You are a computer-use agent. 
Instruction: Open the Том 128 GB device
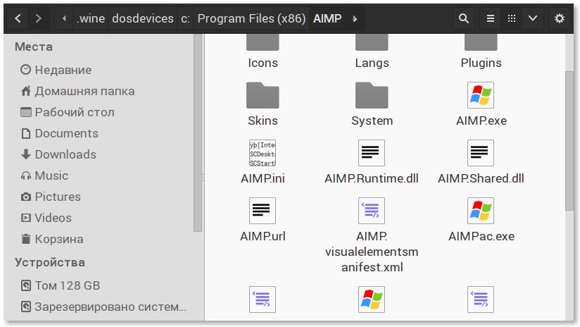[x=61, y=285]
